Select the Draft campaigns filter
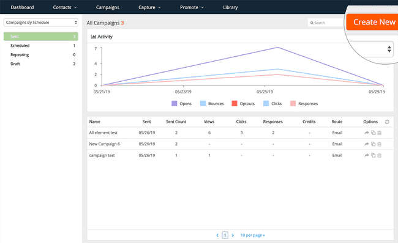The image size is (398, 243). click(41, 63)
